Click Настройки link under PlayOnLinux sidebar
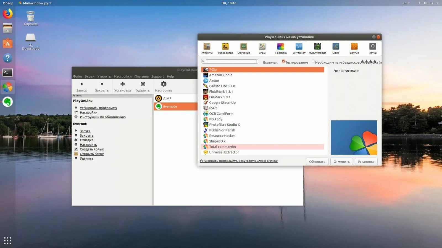This screenshot has height=248, width=442. click(88, 112)
